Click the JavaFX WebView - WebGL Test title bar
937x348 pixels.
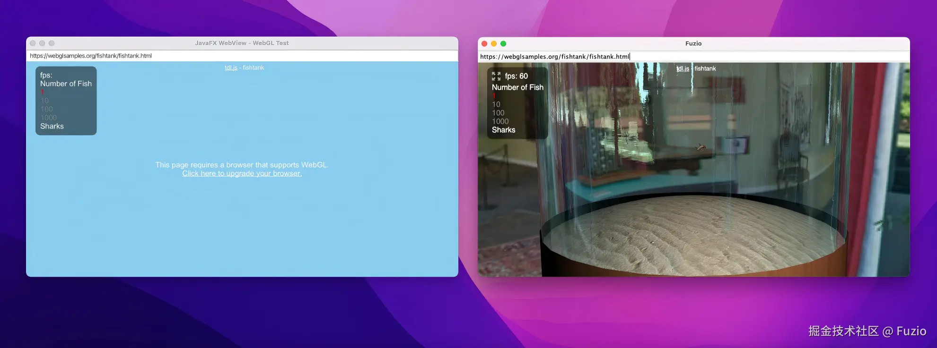click(x=242, y=43)
